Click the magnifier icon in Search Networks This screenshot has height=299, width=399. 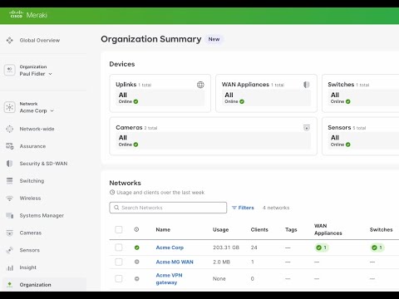[116, 208]
